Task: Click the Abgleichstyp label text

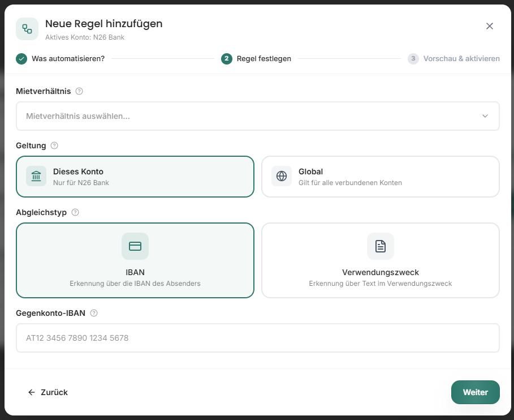Action: coord(41,212)
